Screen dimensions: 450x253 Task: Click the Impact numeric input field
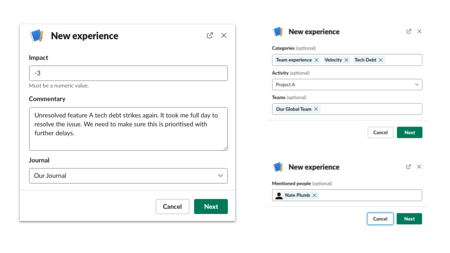(x=128, y=73)
